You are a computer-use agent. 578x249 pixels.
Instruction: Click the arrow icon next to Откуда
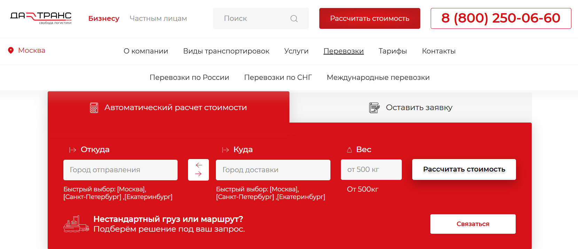72,150
